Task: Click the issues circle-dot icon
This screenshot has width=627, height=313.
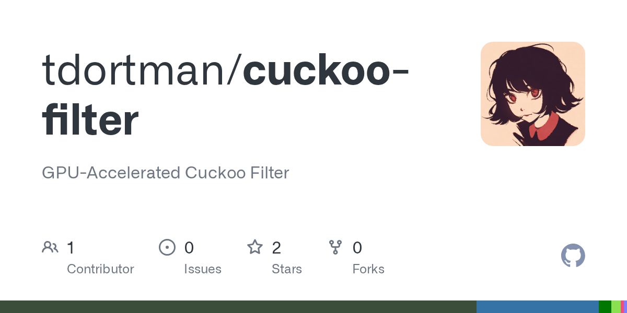Action: pyautogui.click(x=167, y=247)
